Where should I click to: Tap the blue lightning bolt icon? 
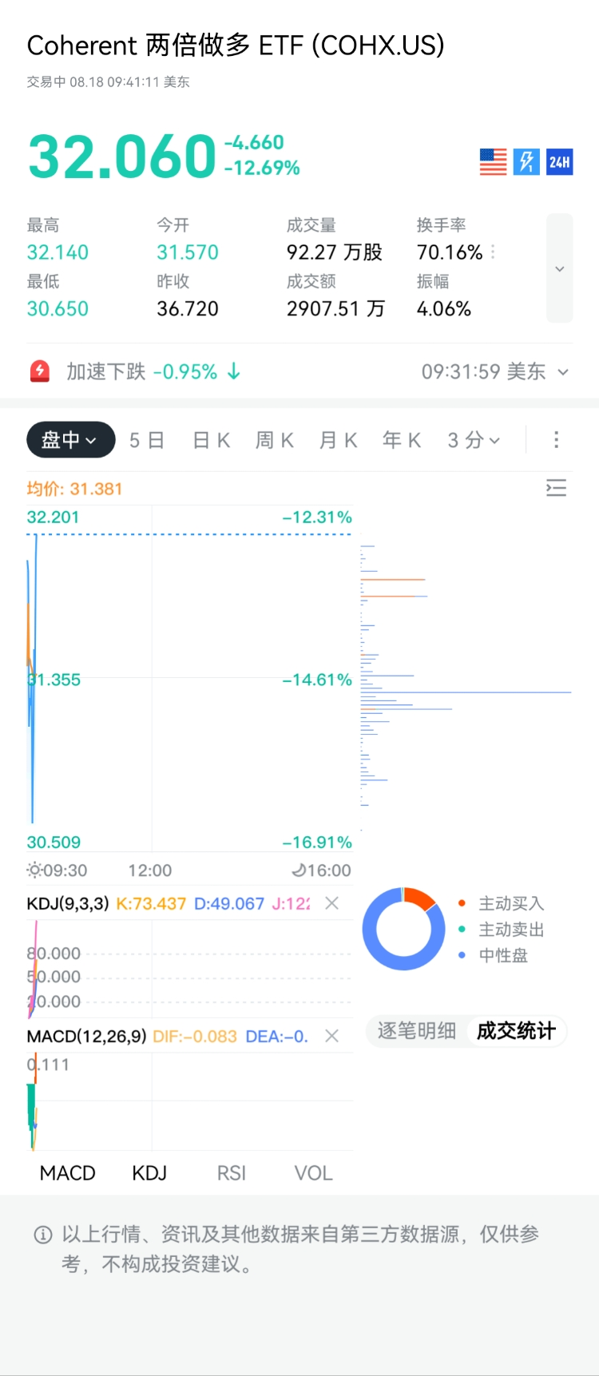[x=526, y=162]
